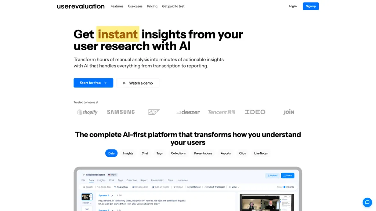Select the Data feature tab
The height and width of the screenshot is (211, 376).
click(111, 153)
